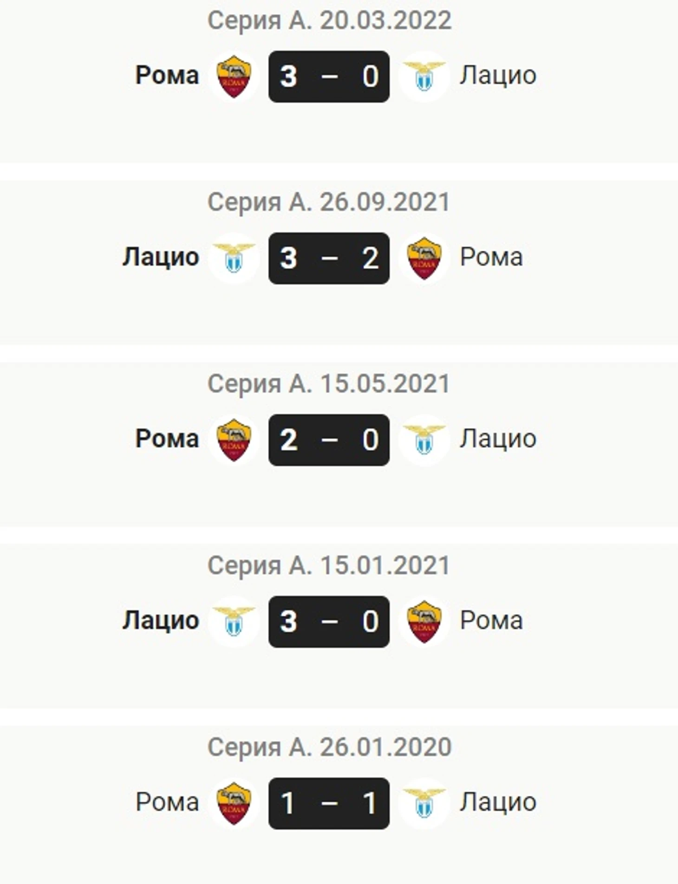Click Roma crest in 15.01.2021 match
Viewport: 678px width, 884px height.
[x=424, y=621]
